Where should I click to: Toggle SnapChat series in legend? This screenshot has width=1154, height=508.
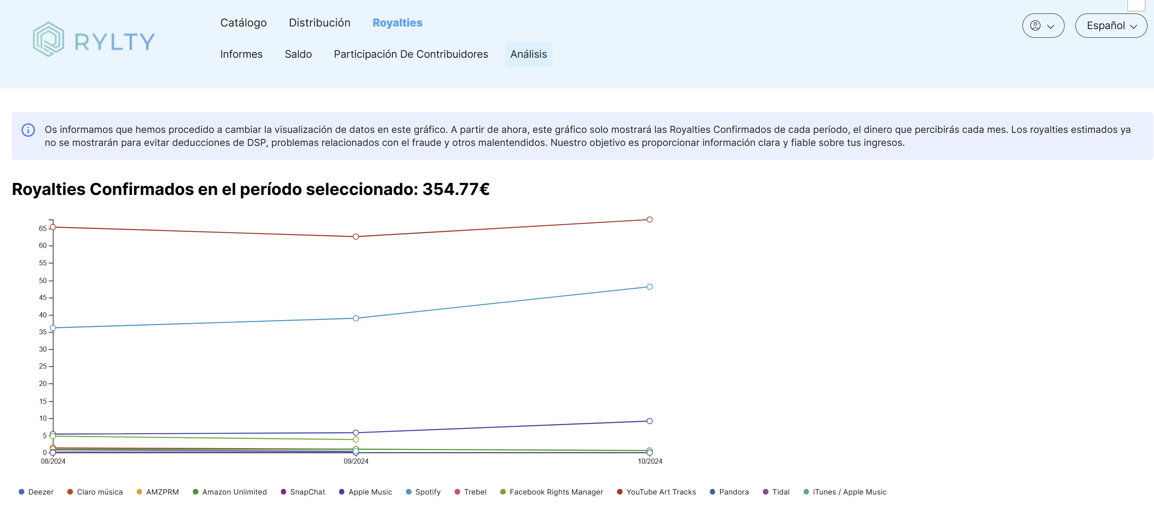[x=303, y=492]
